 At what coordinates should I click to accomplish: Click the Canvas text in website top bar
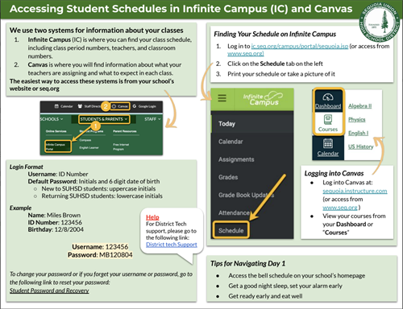coord(123,106)
